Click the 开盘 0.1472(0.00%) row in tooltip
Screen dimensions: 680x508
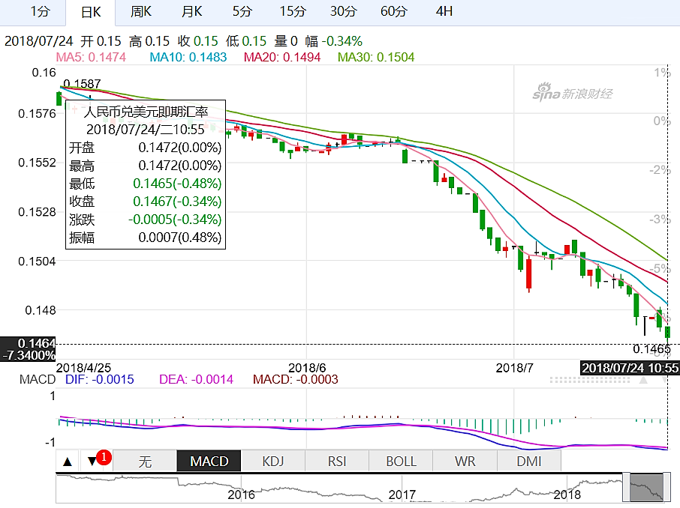pos(146,148)
